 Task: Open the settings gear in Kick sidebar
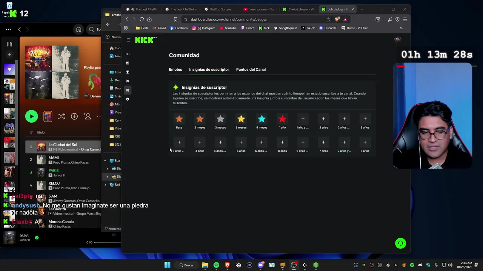point(128,99)
